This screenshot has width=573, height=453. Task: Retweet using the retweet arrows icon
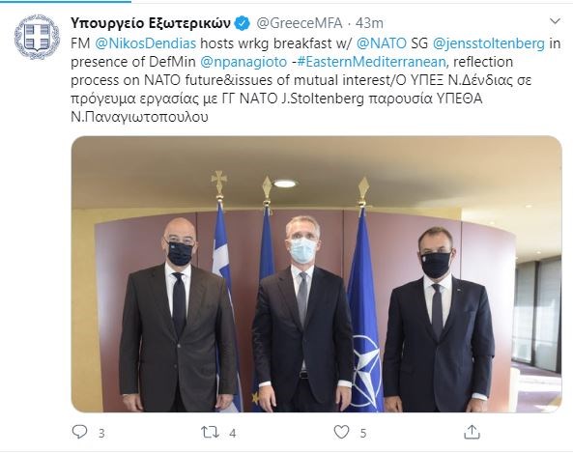coord(210,432)
